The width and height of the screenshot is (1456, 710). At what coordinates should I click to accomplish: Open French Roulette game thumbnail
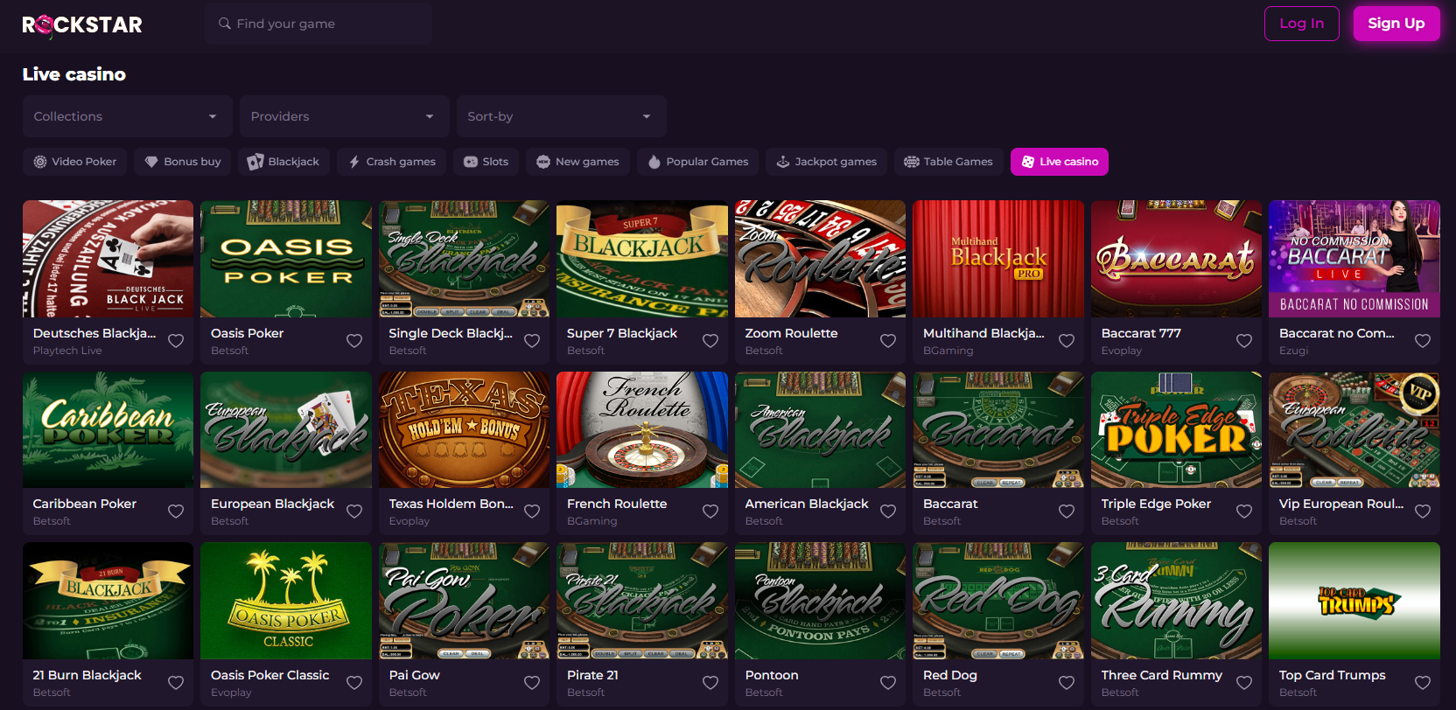(642, 429)
